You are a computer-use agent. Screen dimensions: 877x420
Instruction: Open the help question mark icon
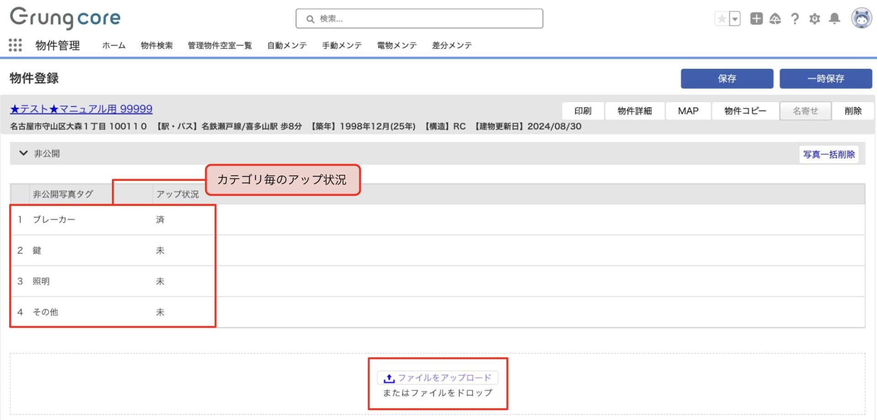pyautogui.click(x=795, y=19)
